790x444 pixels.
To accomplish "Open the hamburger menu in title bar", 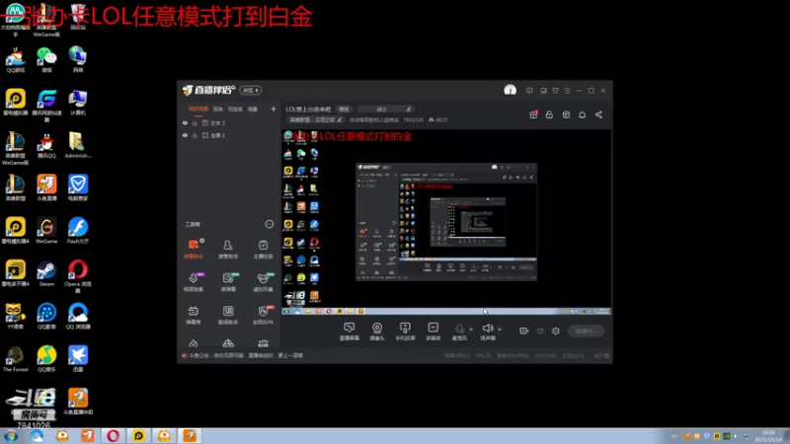I will click(567, 91).
